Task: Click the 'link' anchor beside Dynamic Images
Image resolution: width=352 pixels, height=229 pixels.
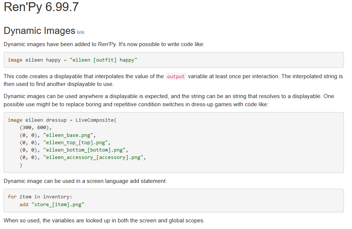Action: point(81,32)
